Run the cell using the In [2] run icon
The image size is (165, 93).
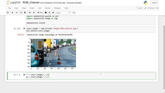[x=24, y=28]
